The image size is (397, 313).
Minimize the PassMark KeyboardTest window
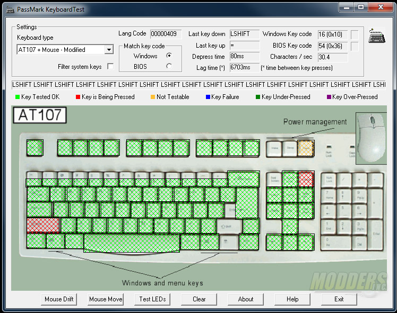click(x=347, y=7)
